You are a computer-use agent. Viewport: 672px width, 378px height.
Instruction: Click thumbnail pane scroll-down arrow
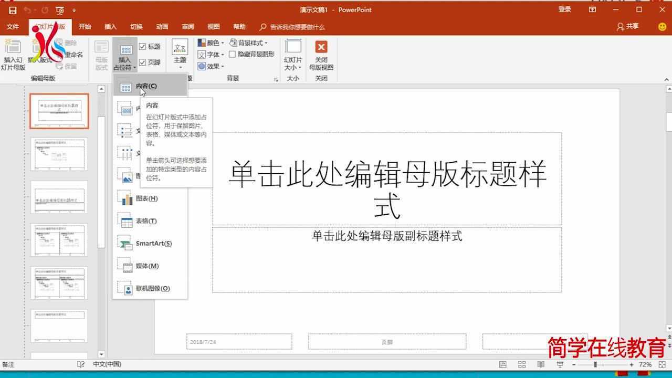click(101, 355)
